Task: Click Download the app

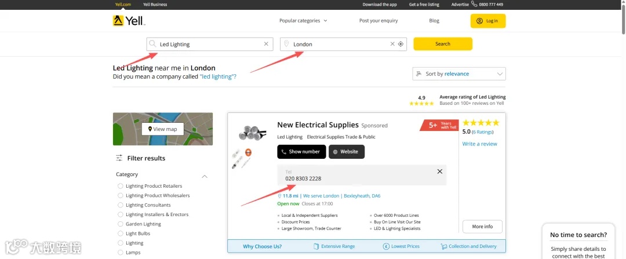Action: click(x=380, y=5)
